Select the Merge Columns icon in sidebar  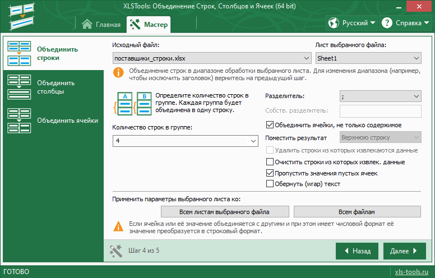tap(20, 87)
